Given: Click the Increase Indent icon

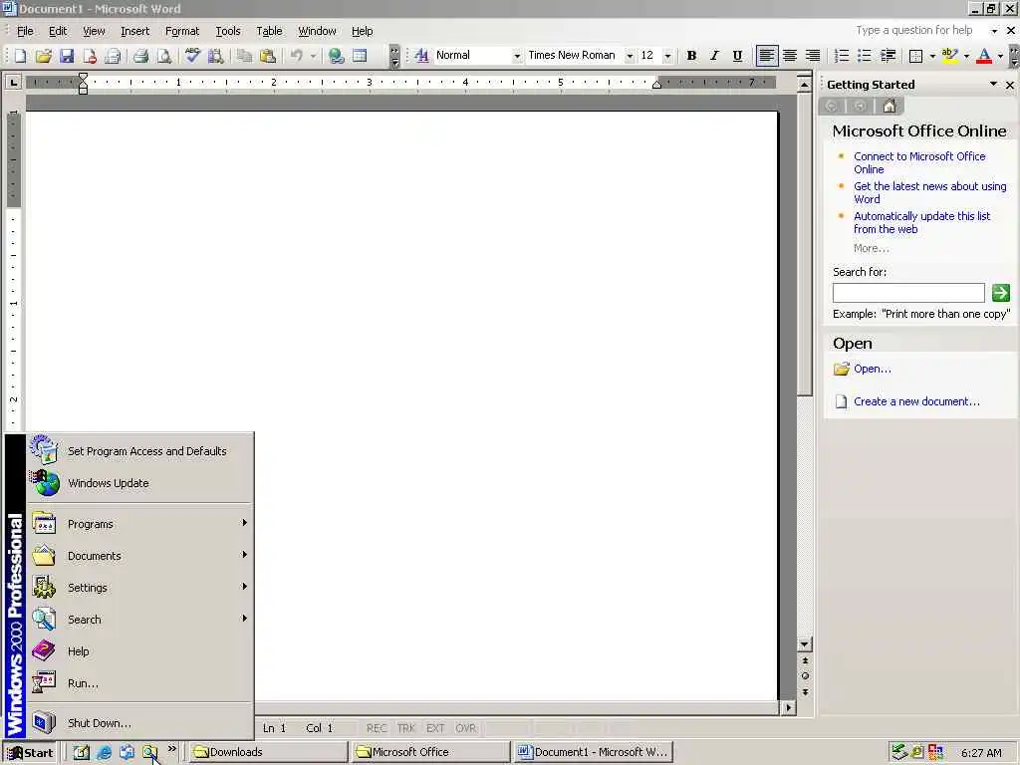Looking at the screenshot, I should pos(888,56).
